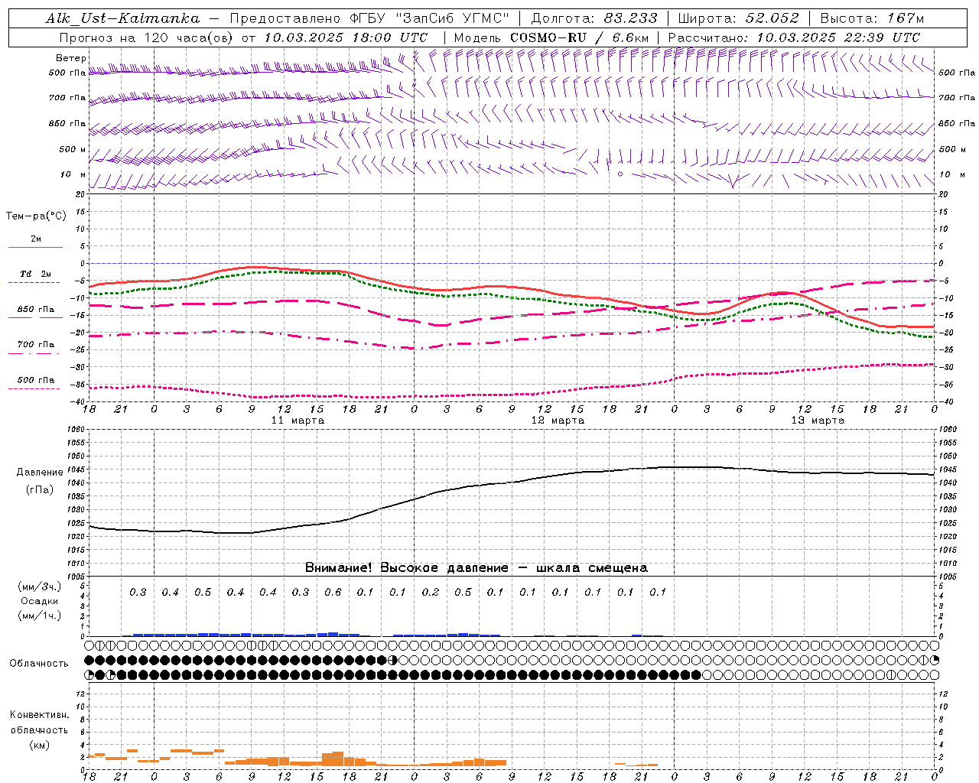979x783 pixels.
Task: Click the Конвективн. label of the convective cloud panel
Action: pos(39,715)
